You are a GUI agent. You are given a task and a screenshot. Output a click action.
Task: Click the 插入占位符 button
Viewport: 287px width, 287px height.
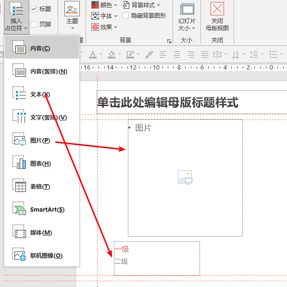[x=16, y=17]
